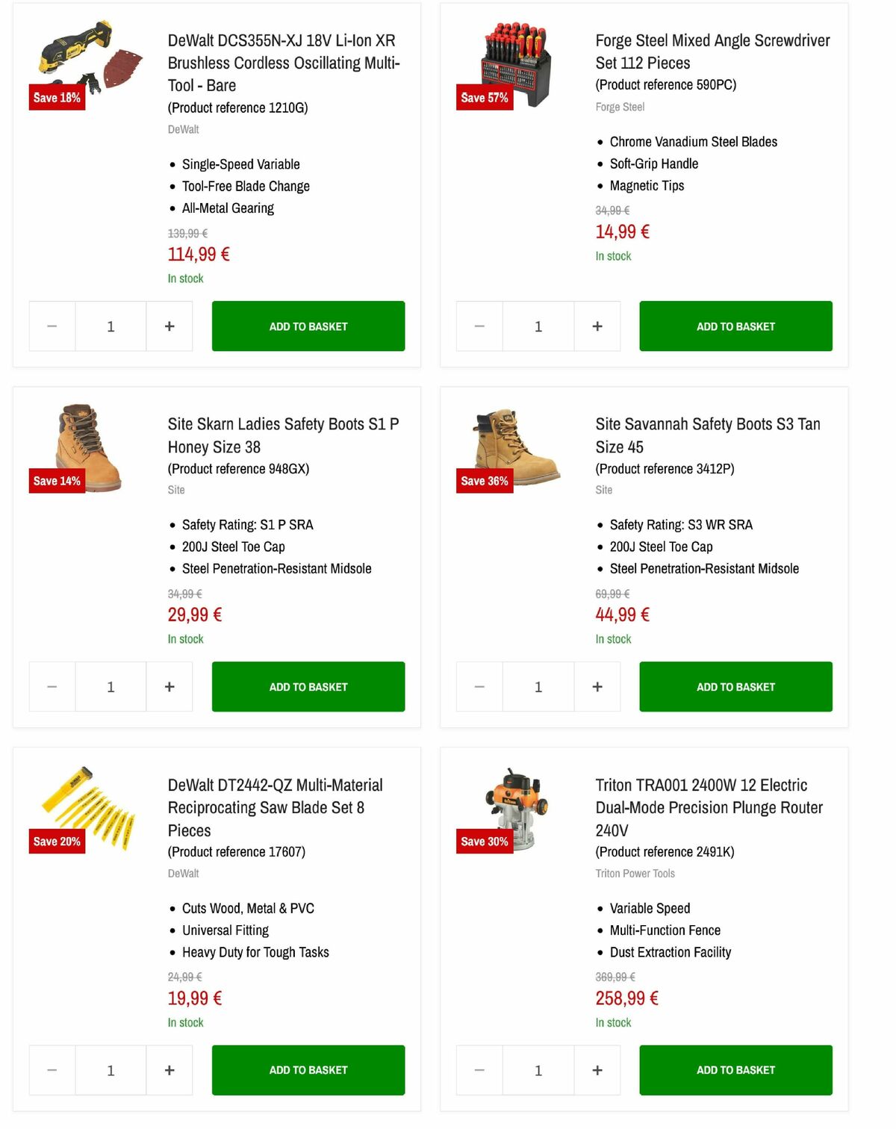896x1129 pixels.
Task: Add the Forge Steel Screwdriver Set to basket
Action: (735, 326)
